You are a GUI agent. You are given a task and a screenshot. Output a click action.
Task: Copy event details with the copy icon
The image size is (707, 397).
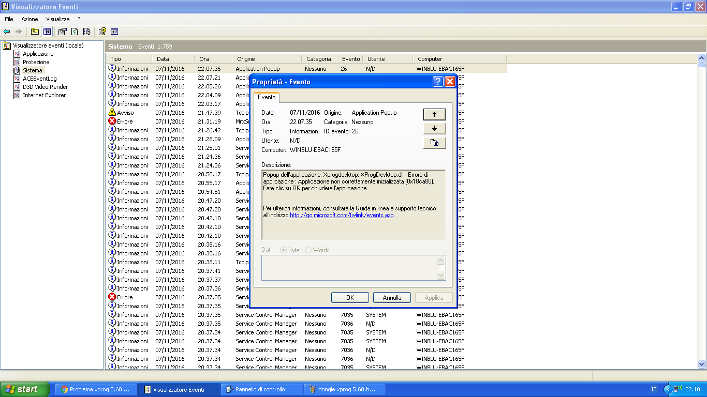[x=434, y=143]
